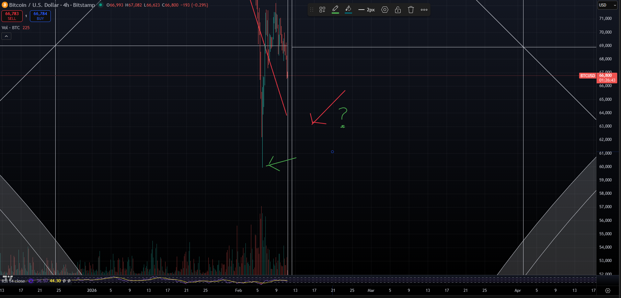The width and height of the screenshot is (621, 298).
Task: Click the Bitcoin / U.S. Dollar symbol title
Action: [x=52, y=5]
